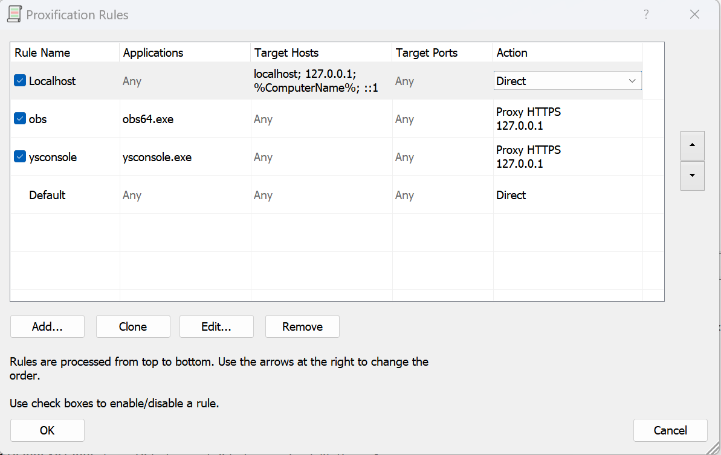
Task: Click the help question mark icon
Action: (x=646, y=14)
